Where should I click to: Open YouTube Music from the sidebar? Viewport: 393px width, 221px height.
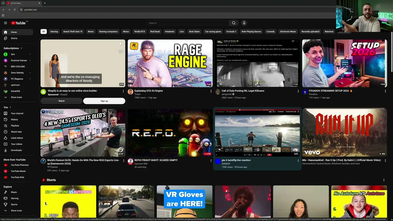(17, 171)
